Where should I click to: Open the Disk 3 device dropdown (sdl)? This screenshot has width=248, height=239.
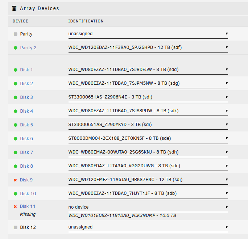point(148,97)
